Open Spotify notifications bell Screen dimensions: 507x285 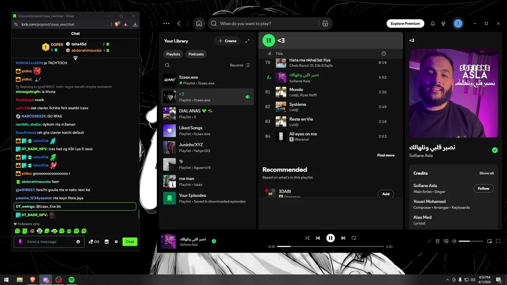coord(433,23)
